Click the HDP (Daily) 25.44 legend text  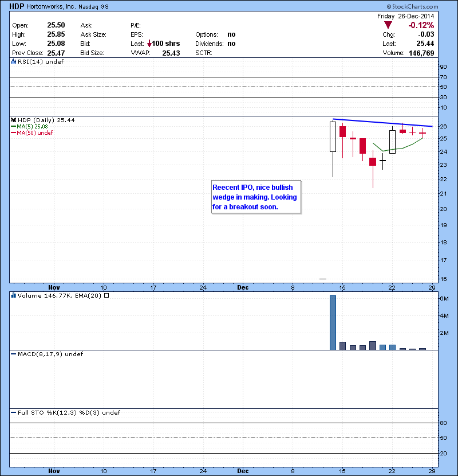46,120
